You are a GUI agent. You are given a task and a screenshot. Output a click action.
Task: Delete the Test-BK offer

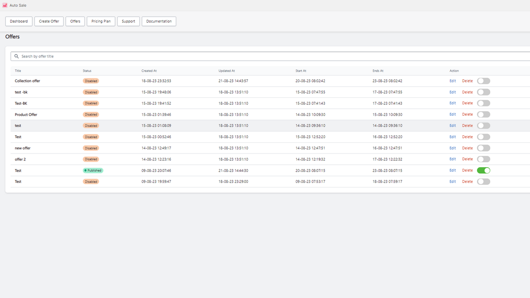pyautogui.click(x=467, y=103)
